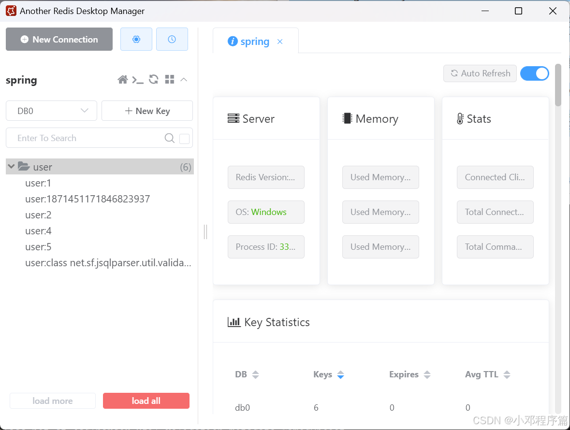Collapse the user folder
Viewport: 570px width, 430px height.
tap(11, 166)
